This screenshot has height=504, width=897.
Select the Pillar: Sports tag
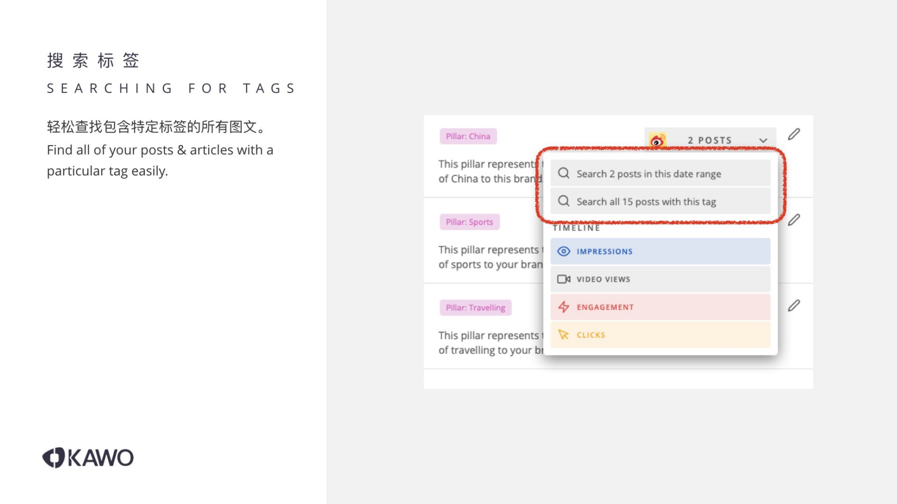(469, 222)
